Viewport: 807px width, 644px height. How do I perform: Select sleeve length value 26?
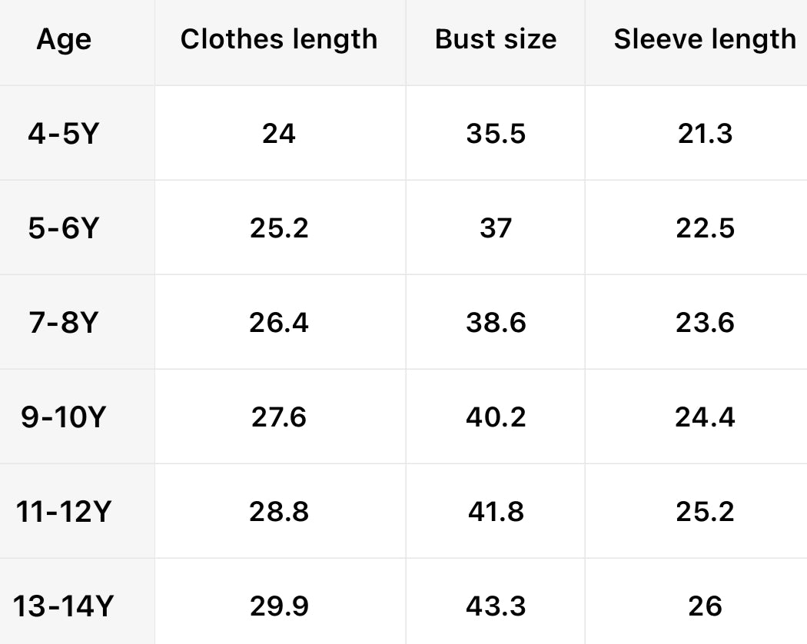705,606
